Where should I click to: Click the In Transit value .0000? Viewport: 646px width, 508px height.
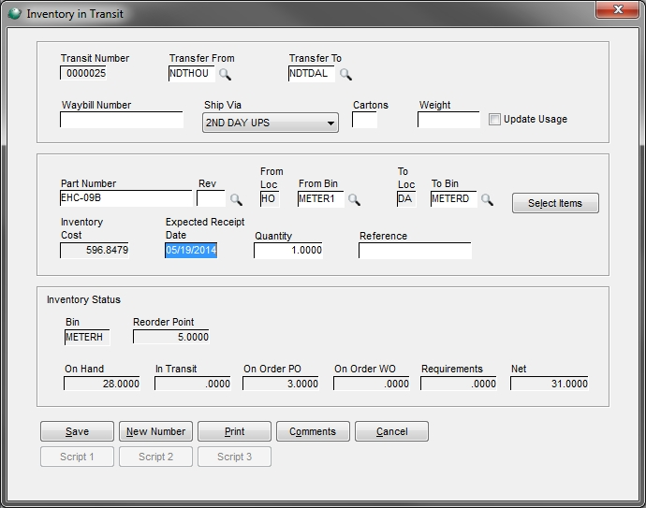(193, 384)
